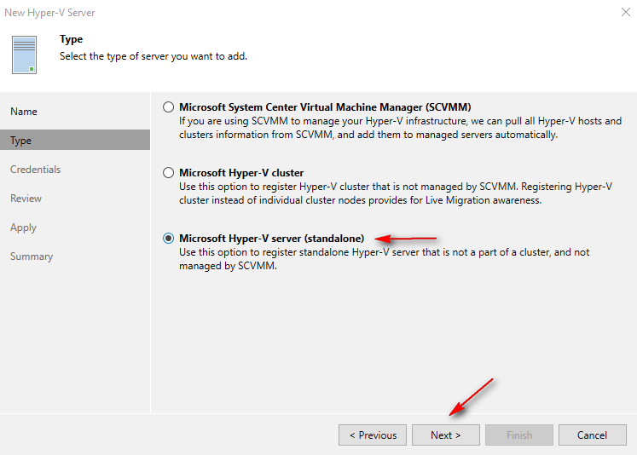Open the Summary step in sidebar
Viewport: 637px width, 455px height.
tap(32, 256)
